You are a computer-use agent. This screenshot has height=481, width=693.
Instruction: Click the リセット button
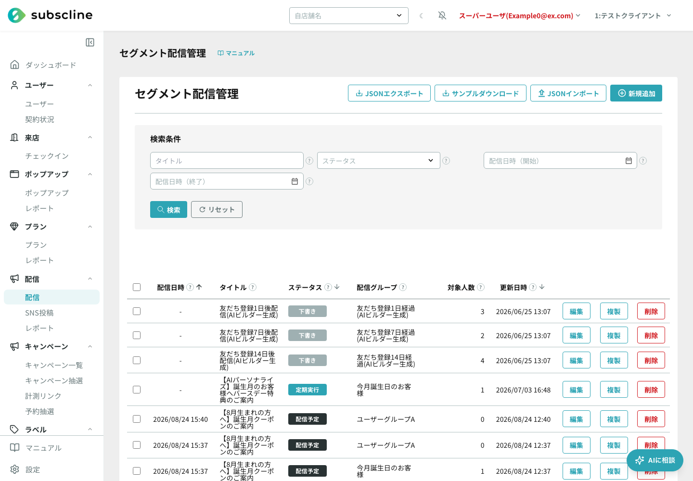pyautogui.click(x=217, y=210)
